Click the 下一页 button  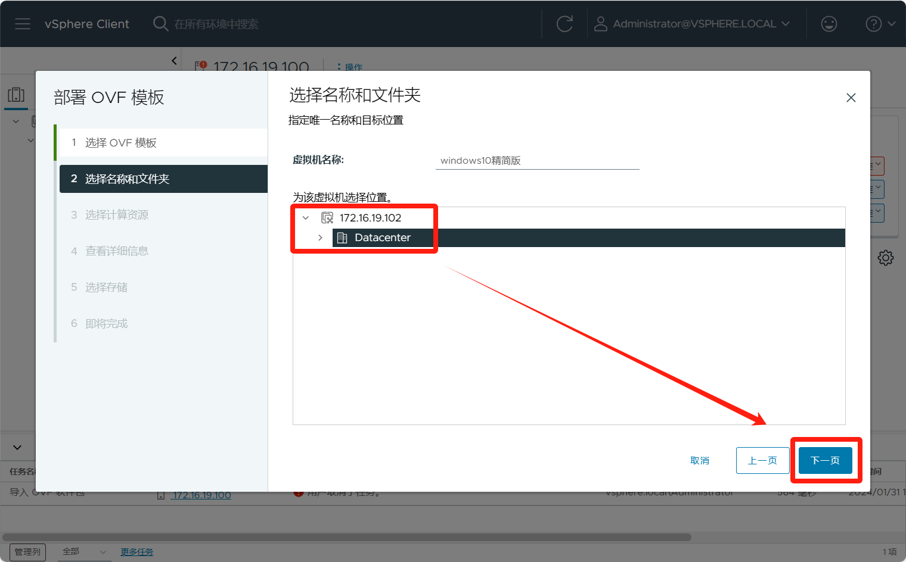click(x=825, y=460)
